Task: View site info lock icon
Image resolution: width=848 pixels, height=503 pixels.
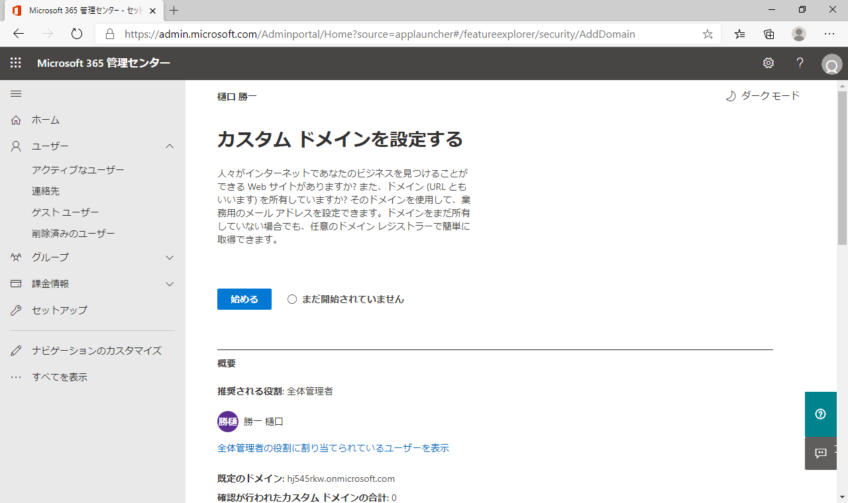Action: 110,34
